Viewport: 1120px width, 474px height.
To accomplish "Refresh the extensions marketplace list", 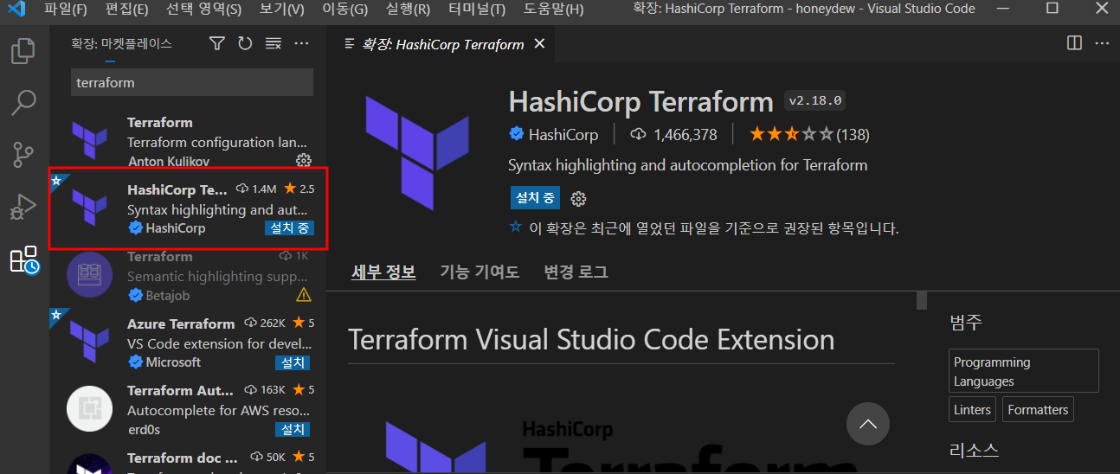I will [x=245, y=43].
